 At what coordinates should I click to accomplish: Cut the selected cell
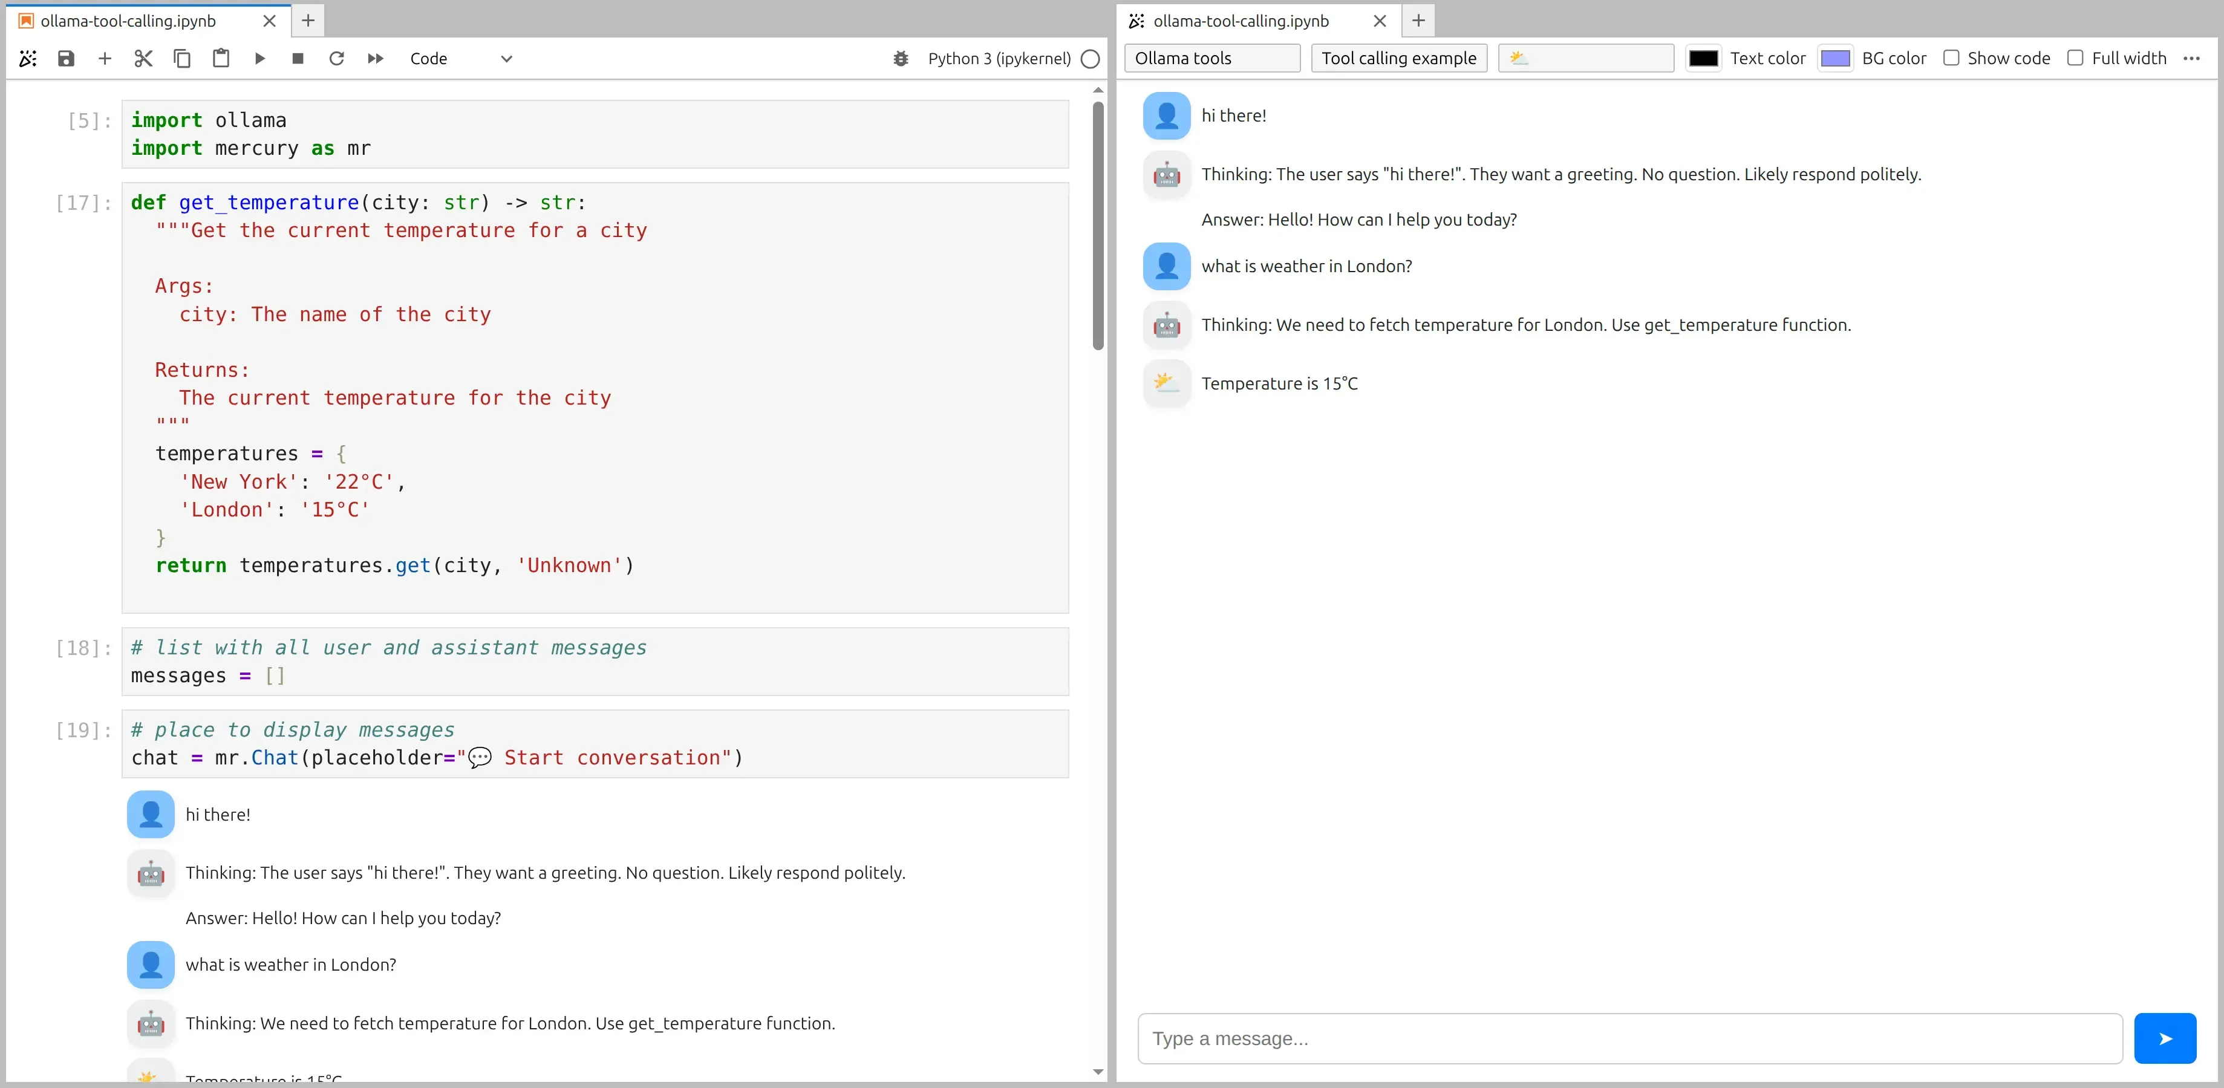pos(143,58)
